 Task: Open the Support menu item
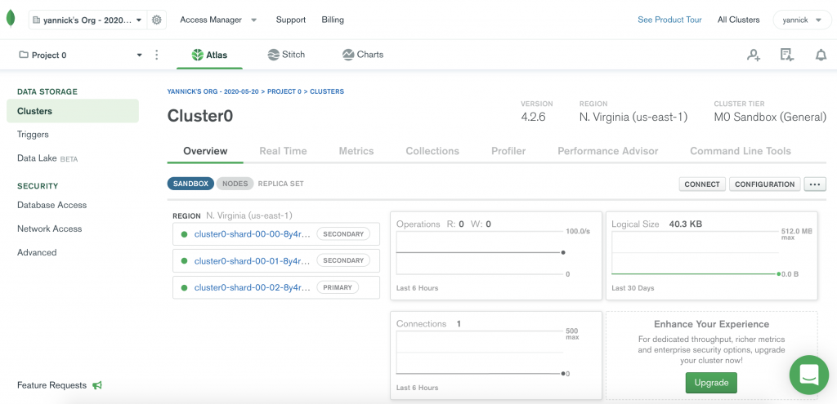tap(291, 20)
